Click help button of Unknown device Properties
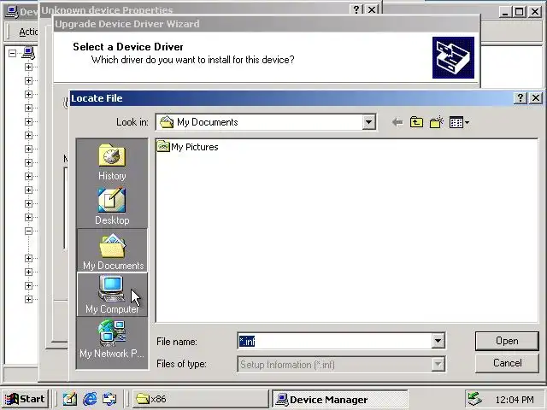This screenshot has height=410, width=547. pos(356,9)
